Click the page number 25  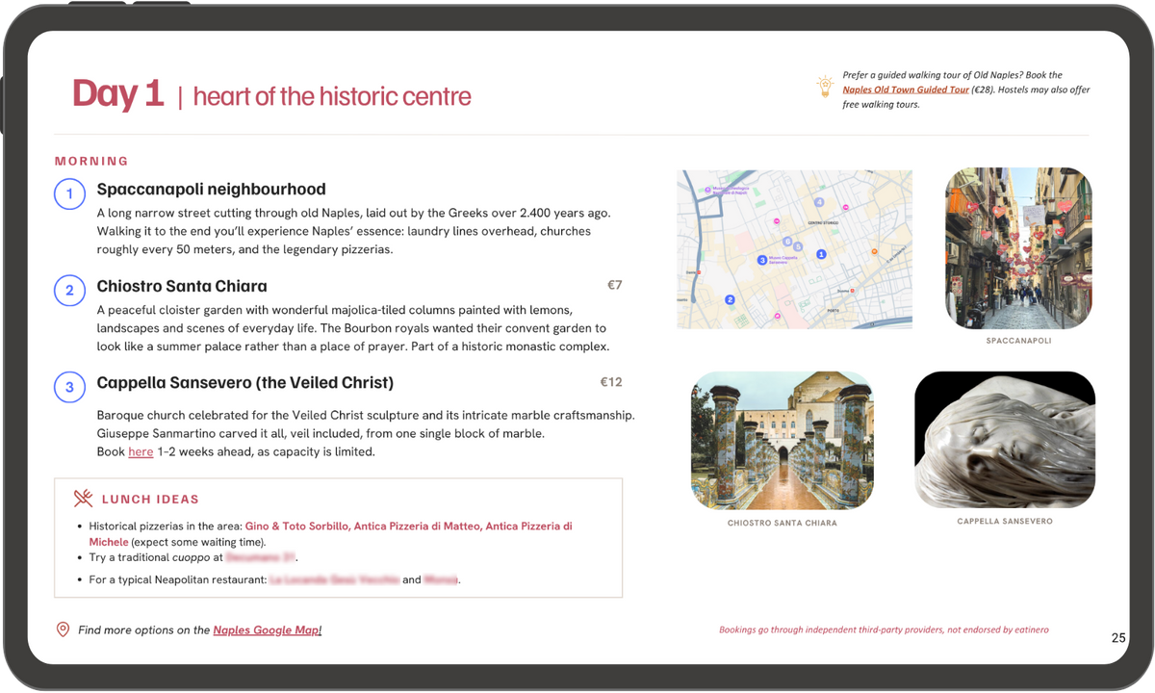click(x=1118, y=637)
